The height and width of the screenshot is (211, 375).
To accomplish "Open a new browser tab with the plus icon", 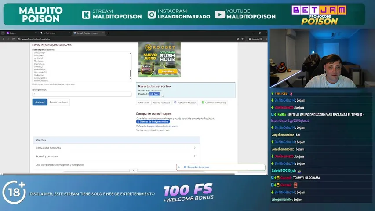I will click(108, 33).
